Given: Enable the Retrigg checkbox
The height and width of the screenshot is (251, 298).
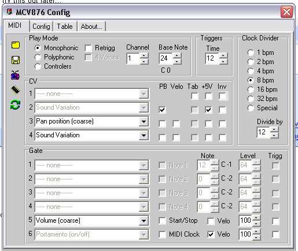Looking at the screenshot, I should coord(88,48).
